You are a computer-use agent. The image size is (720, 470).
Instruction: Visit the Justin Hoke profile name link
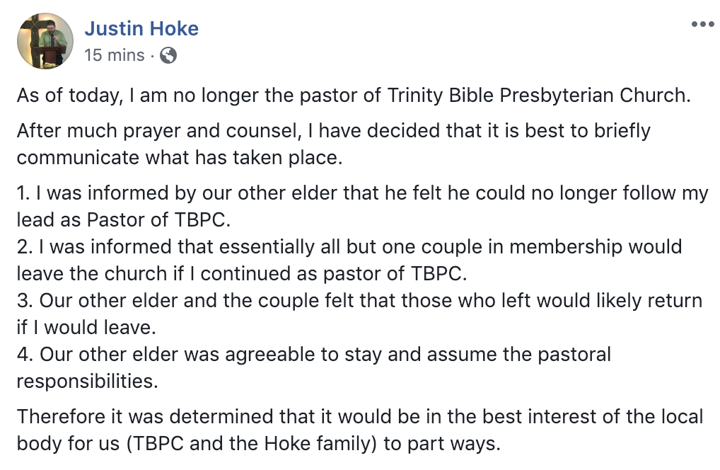(141, 28)
